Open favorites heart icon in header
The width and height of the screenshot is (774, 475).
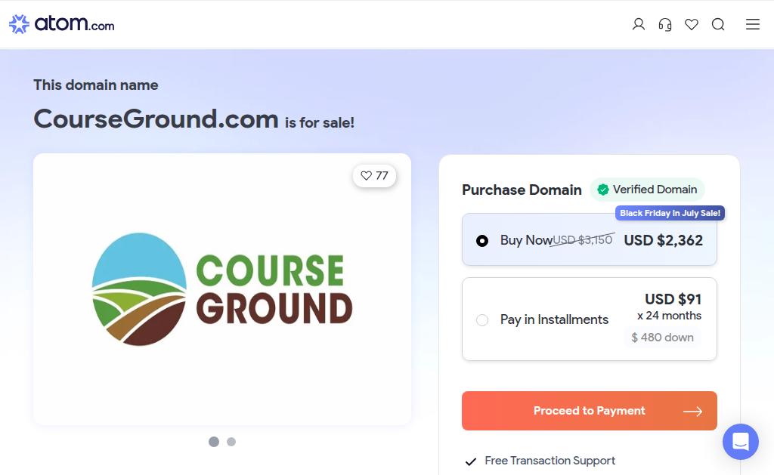692,24
